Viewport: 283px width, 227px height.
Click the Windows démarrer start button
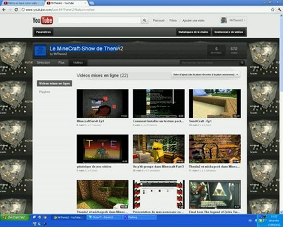(14, 217)
